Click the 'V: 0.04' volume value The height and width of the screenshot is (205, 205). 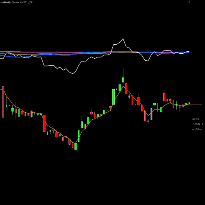pos(196,124)
